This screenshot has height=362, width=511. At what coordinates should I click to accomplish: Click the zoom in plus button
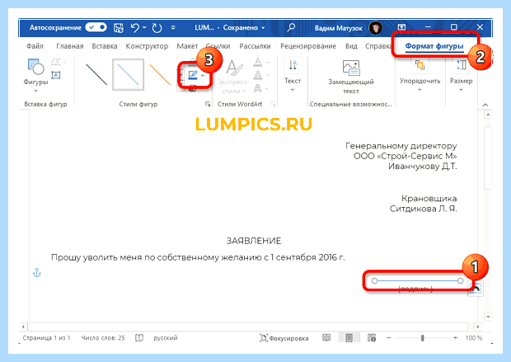coord(455,338)
